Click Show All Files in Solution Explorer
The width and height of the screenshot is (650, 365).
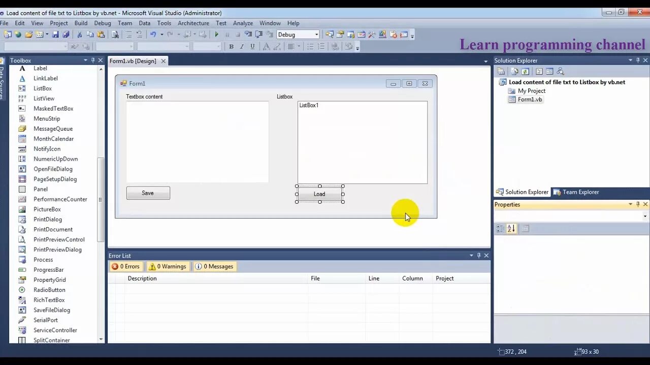point(515,71)
